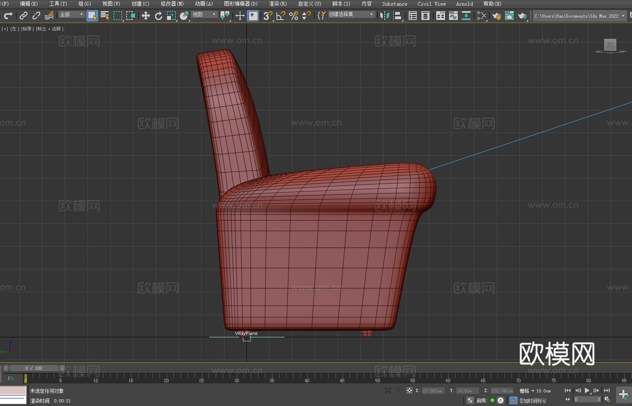Toggle the Angle Snap button
The width and height of the screenshot is (632, 406).
281,16
